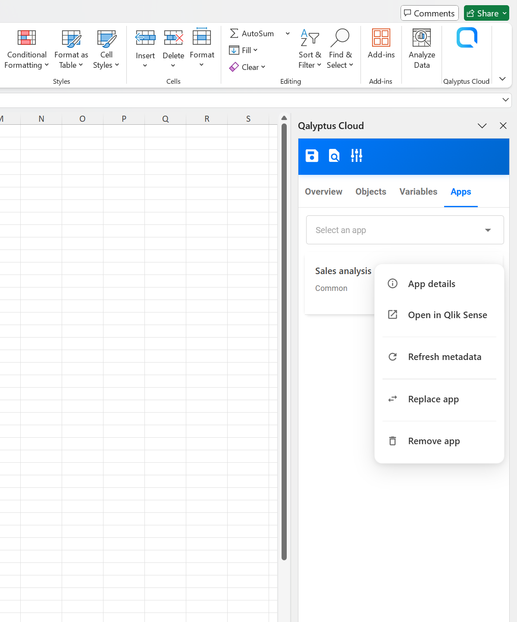The width and height of the screenshot is (517, 622).
Task: Click Refresh metadata in context menu
Action: coord(445,357)
